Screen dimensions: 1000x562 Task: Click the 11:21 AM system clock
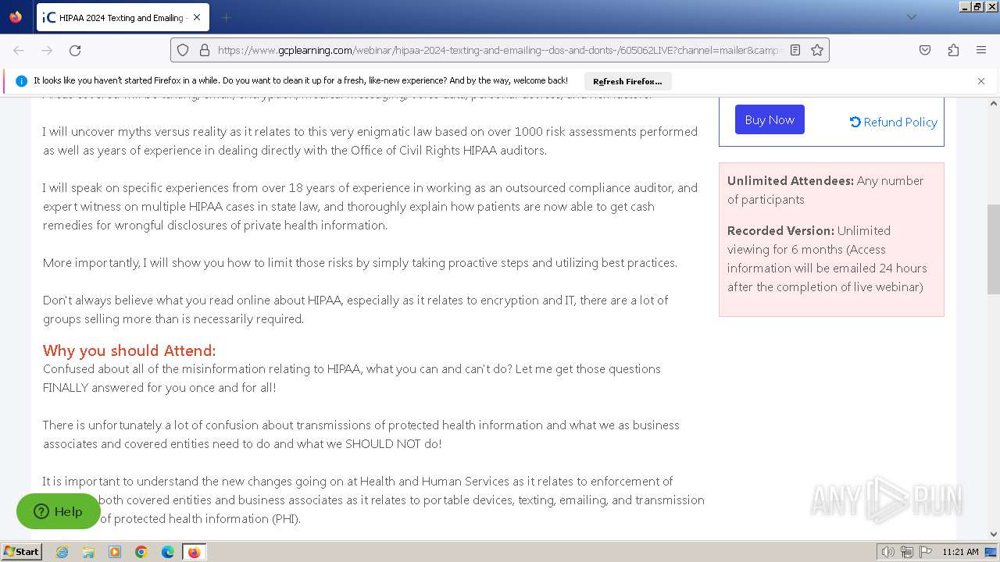click(x=960, y=552)
